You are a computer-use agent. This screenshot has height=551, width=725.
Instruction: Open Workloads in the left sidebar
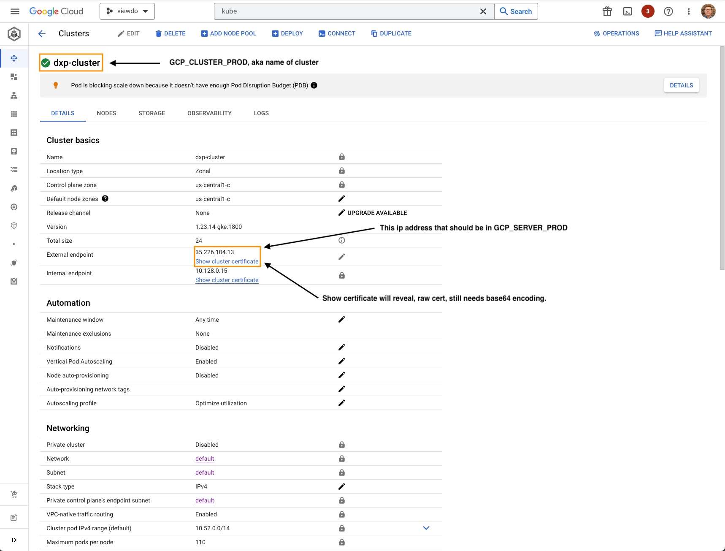click(14, 77)
